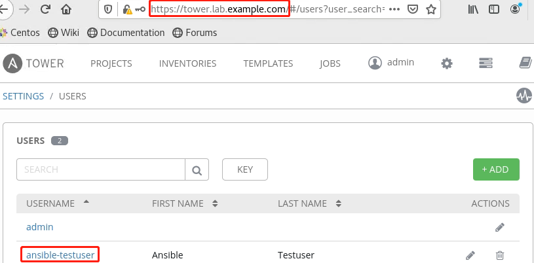Open the Tower settings gear icon
Viewport: 534px width, 263px height.
(x=447, y=63)
